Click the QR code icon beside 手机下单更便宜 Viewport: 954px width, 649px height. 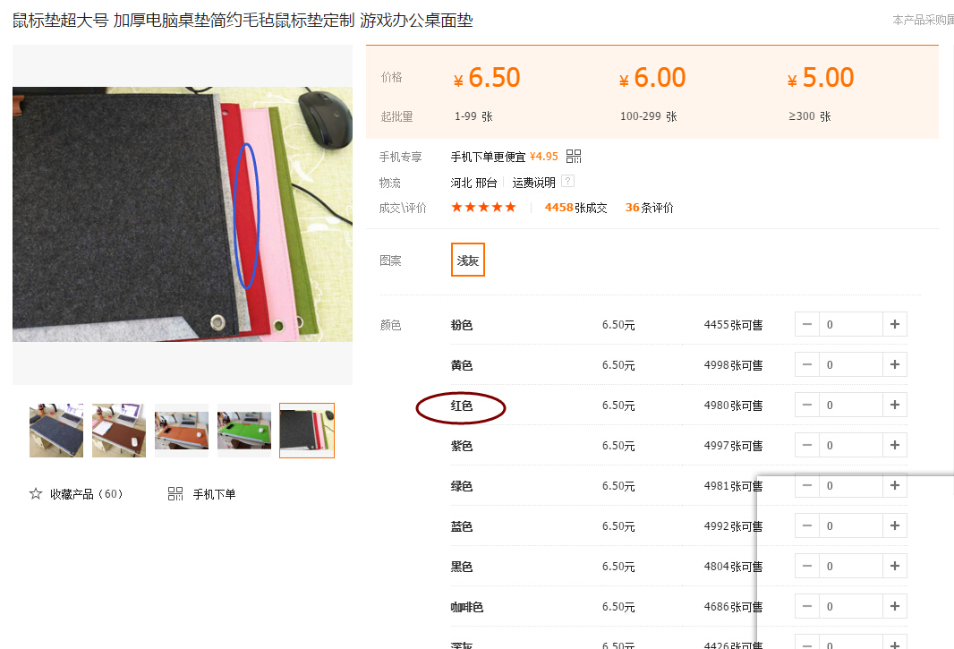point(573,157)
